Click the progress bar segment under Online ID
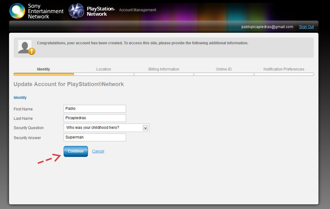 point(224,74)
